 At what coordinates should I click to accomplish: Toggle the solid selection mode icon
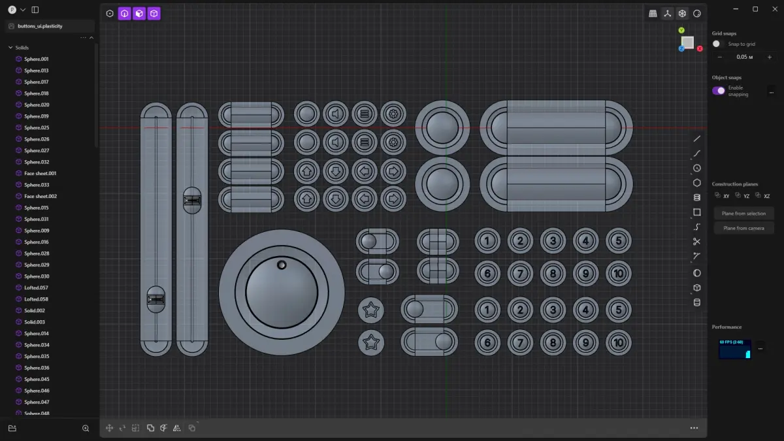[x=154, y=13]
